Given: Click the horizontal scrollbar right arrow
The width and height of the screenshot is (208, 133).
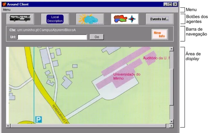Looking at the screenshot, I should point(171,126).
